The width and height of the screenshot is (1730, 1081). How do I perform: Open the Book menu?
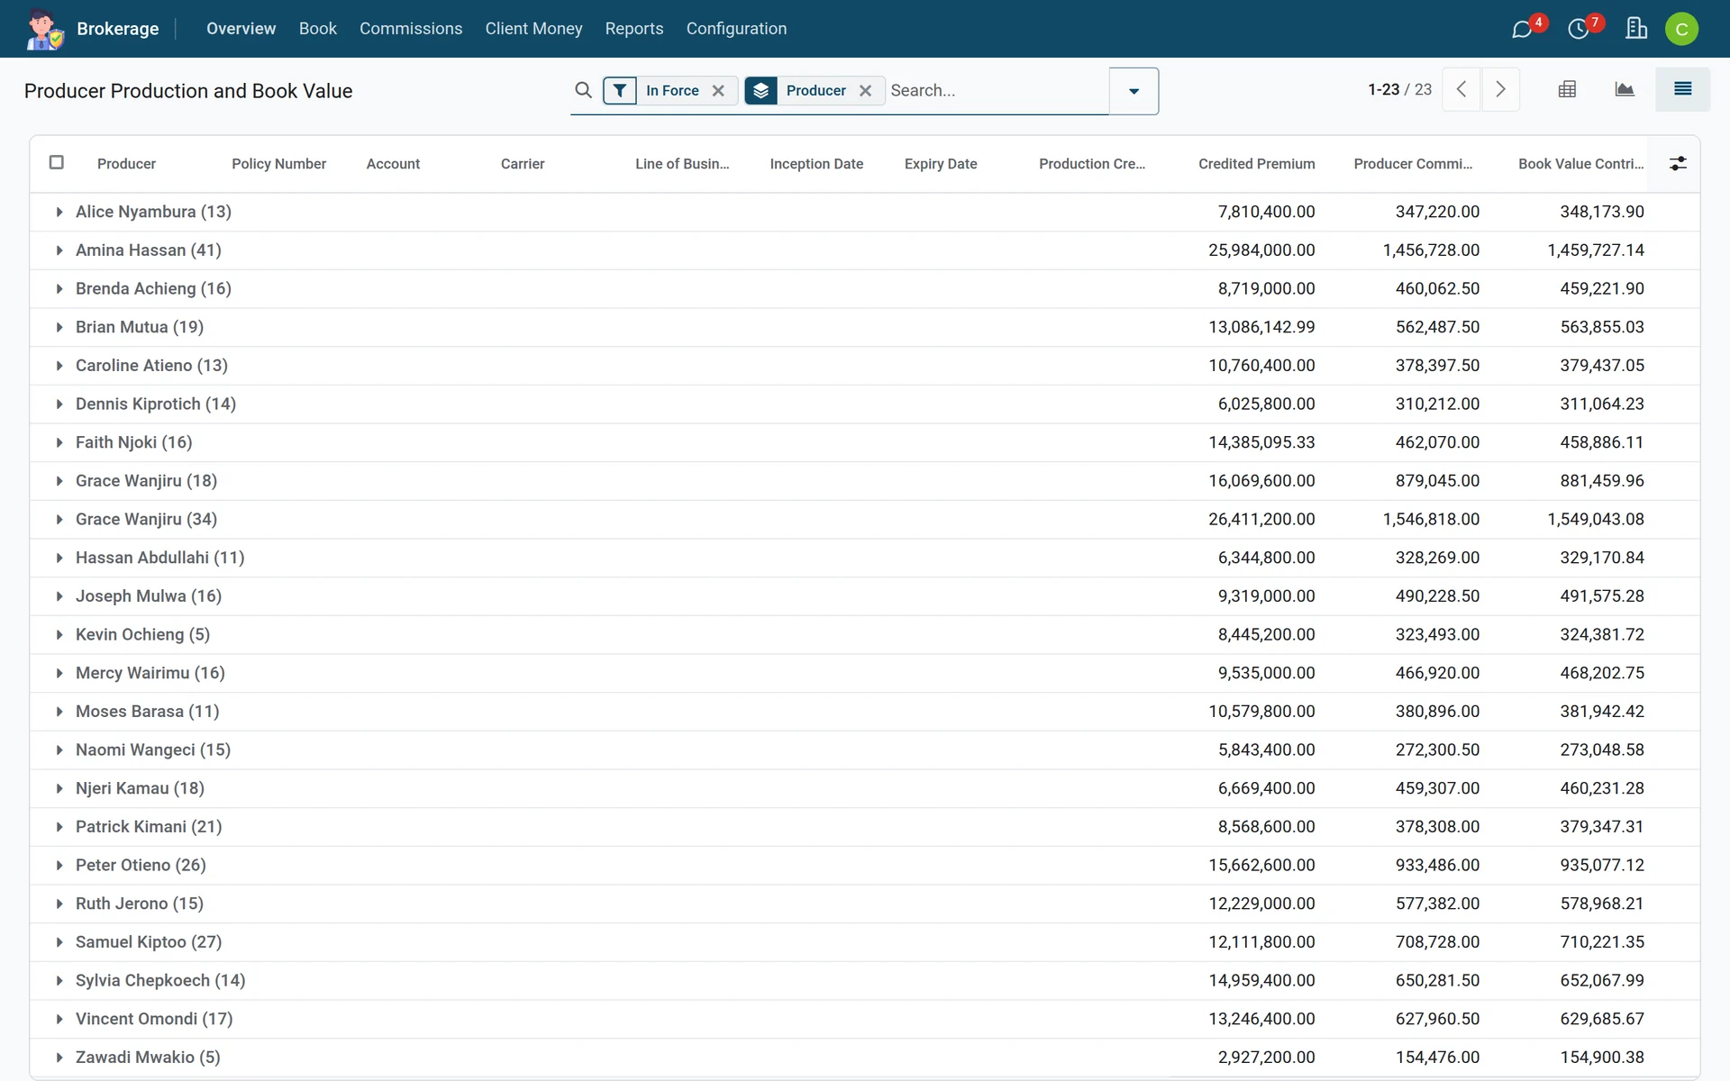(x=318, y=29)
